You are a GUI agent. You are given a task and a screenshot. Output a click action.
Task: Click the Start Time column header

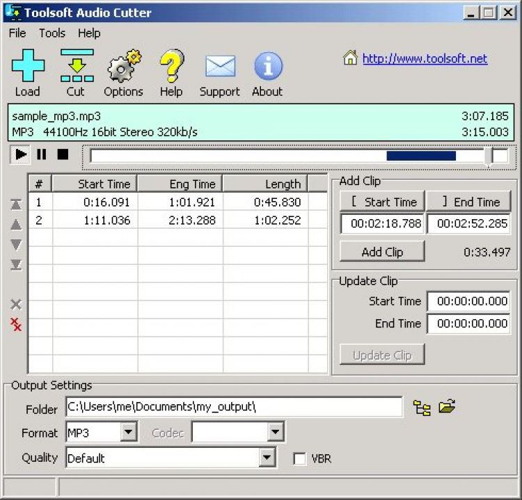point(95,184)
